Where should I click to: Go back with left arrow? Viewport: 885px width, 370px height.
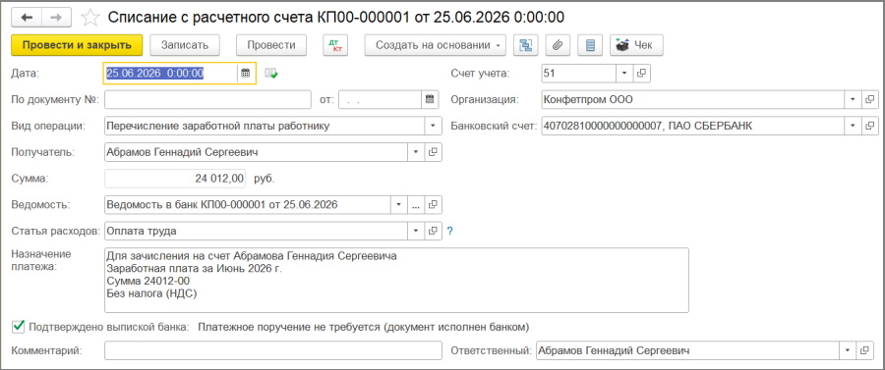point(28,18)
